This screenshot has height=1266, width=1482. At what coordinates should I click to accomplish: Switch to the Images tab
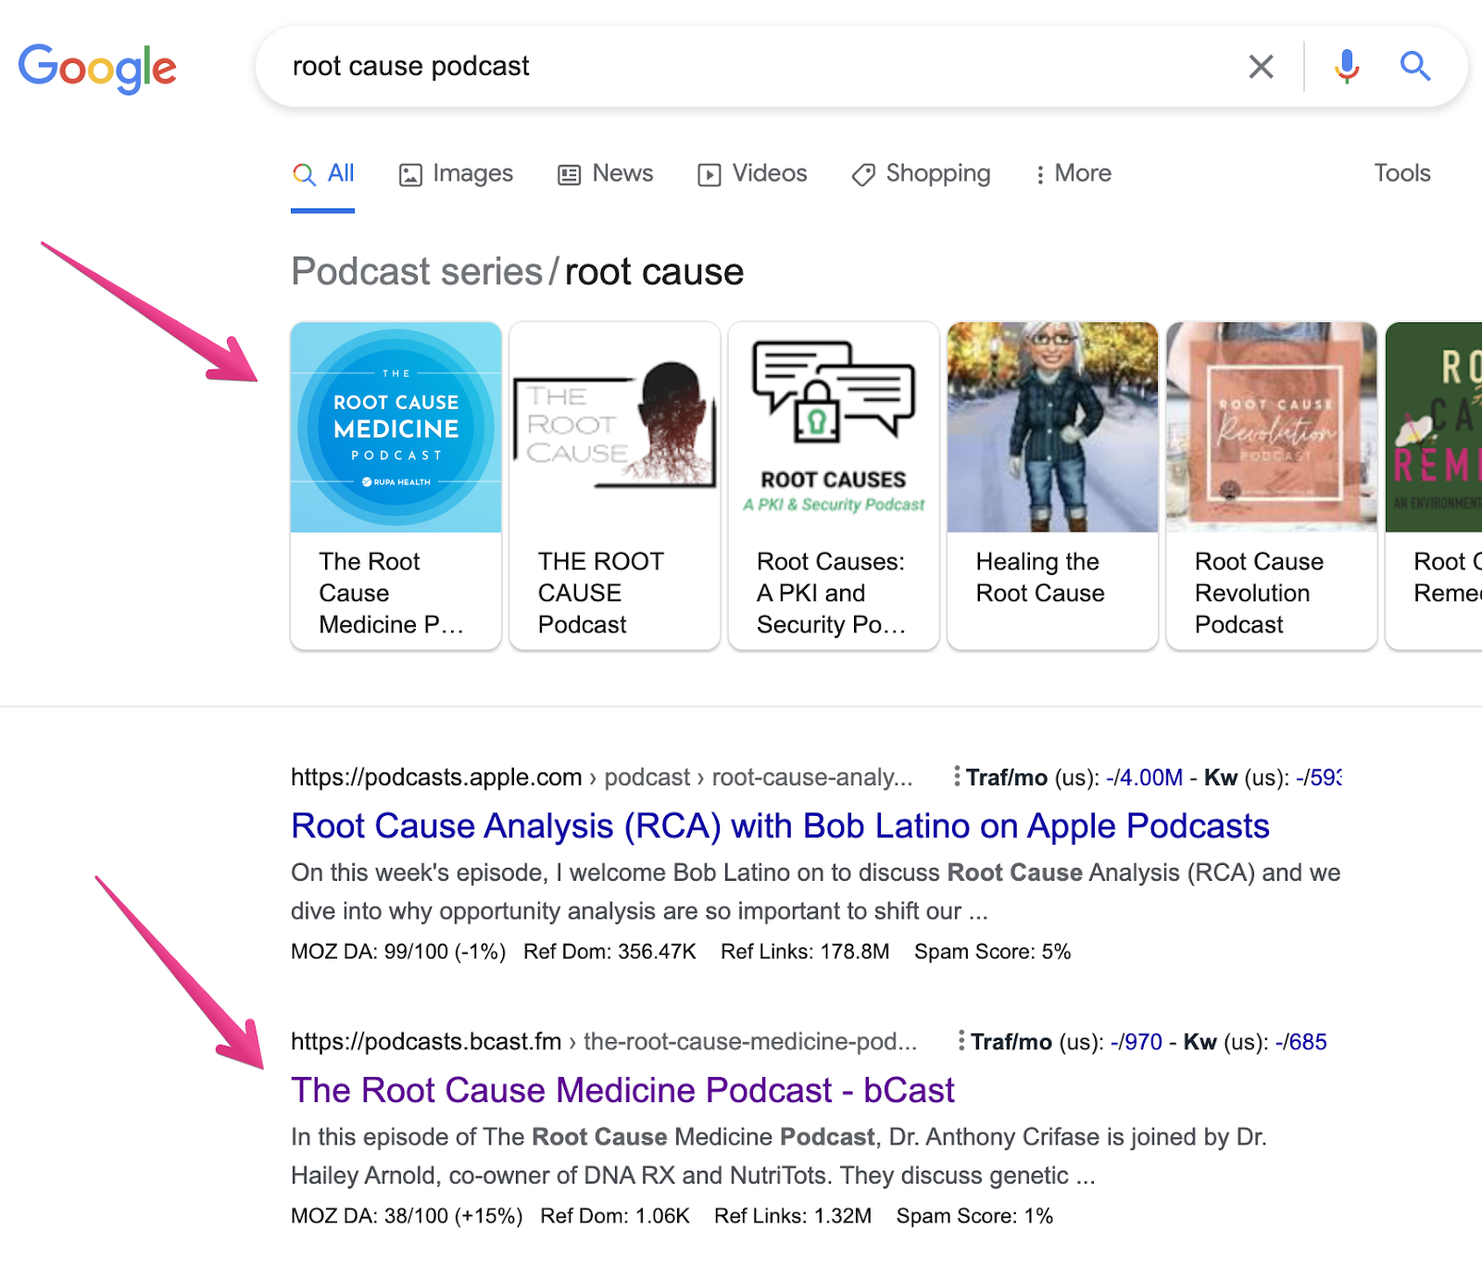click(x=456, y=173)
